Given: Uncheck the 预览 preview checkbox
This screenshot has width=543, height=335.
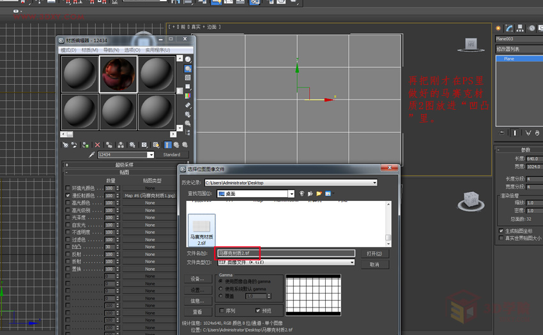Looking at the screenshot, I should pos(257,310).
